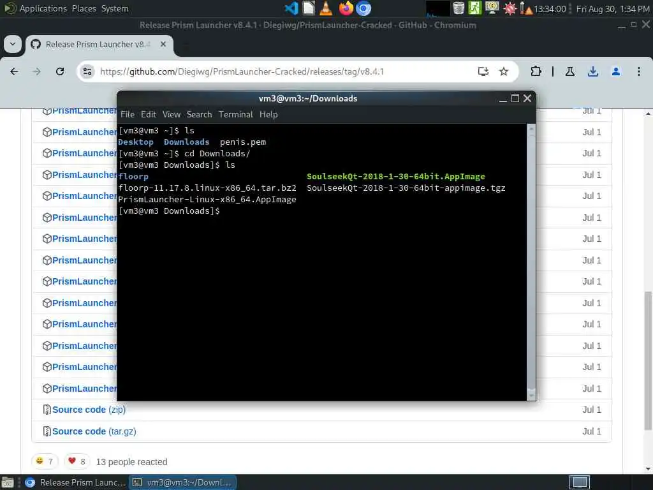
Task: Go back in Chromium
Action: pyautogui.click(x=14, y=71)
